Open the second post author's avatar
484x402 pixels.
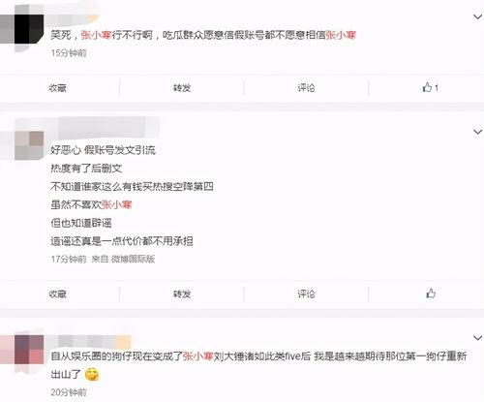coord(29,145)
